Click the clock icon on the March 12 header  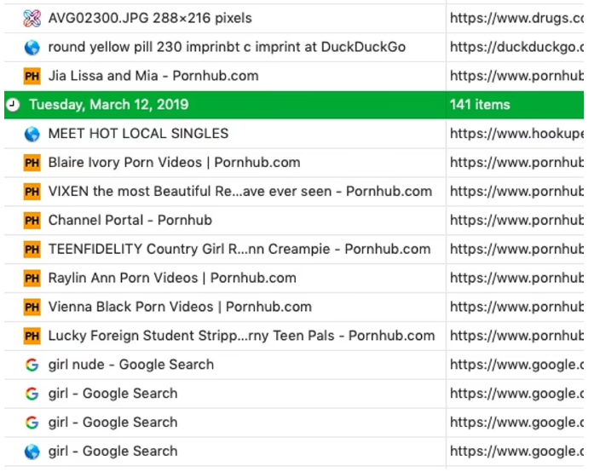pos(13,105)
